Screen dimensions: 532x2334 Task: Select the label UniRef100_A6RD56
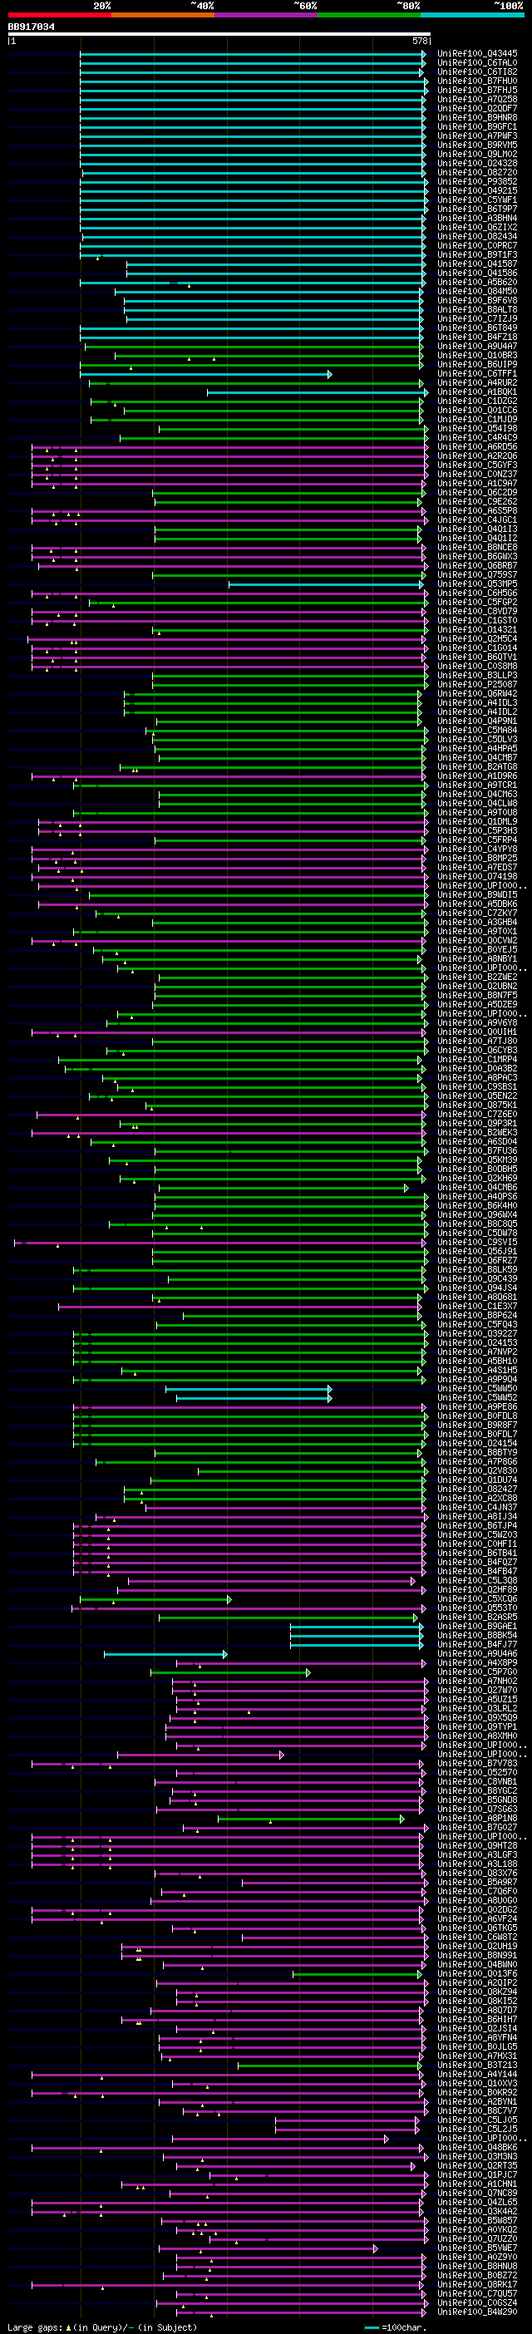pos(478,446)
